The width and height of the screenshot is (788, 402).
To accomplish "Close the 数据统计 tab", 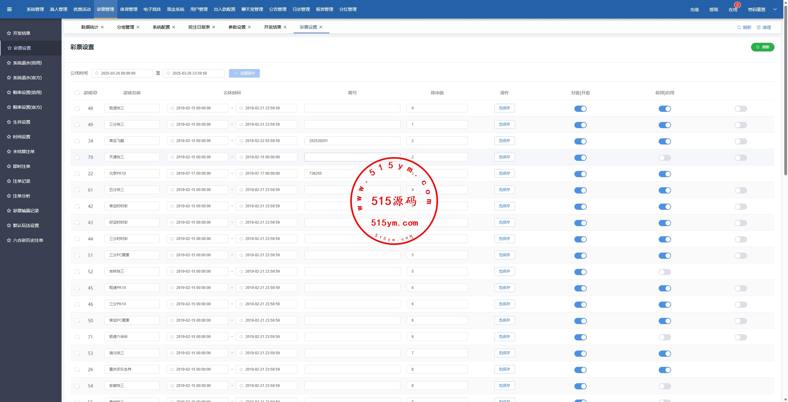I will click(102, 27).
